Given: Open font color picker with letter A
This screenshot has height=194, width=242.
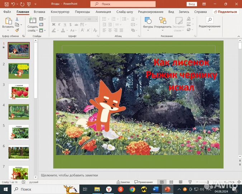Looking at the screenshot, I should 63,30.
